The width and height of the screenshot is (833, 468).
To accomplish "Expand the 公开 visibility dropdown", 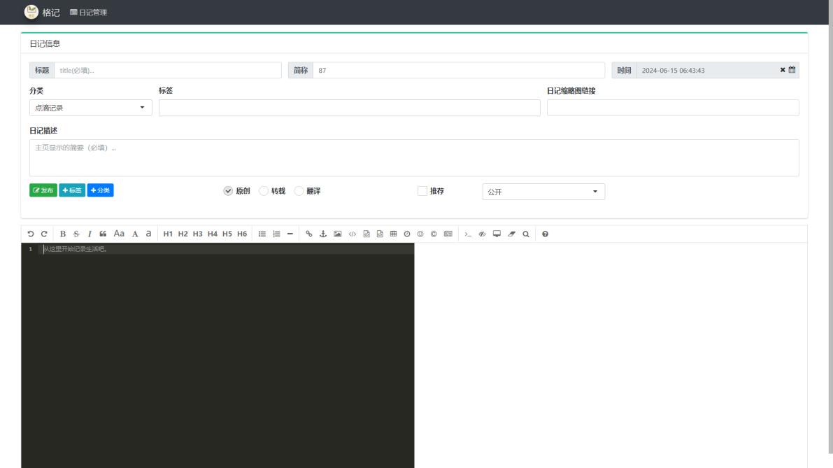I will coord(543,192).
